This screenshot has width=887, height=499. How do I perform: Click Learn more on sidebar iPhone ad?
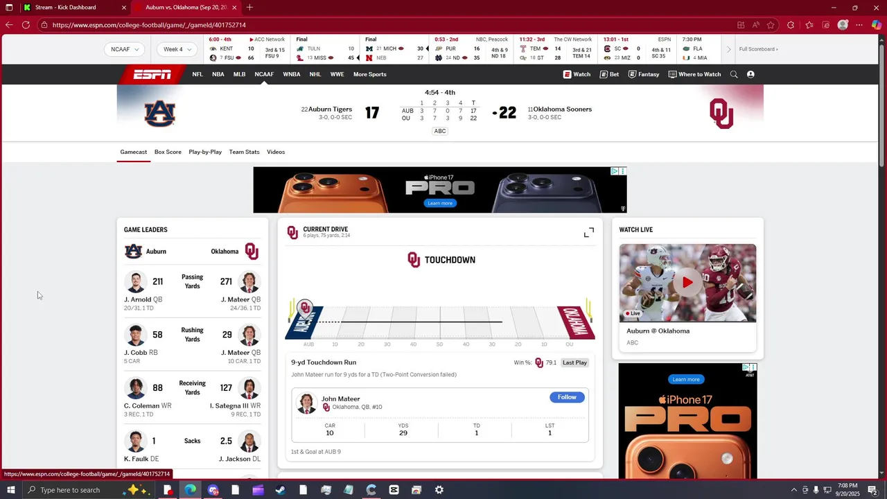click(686, 379)
